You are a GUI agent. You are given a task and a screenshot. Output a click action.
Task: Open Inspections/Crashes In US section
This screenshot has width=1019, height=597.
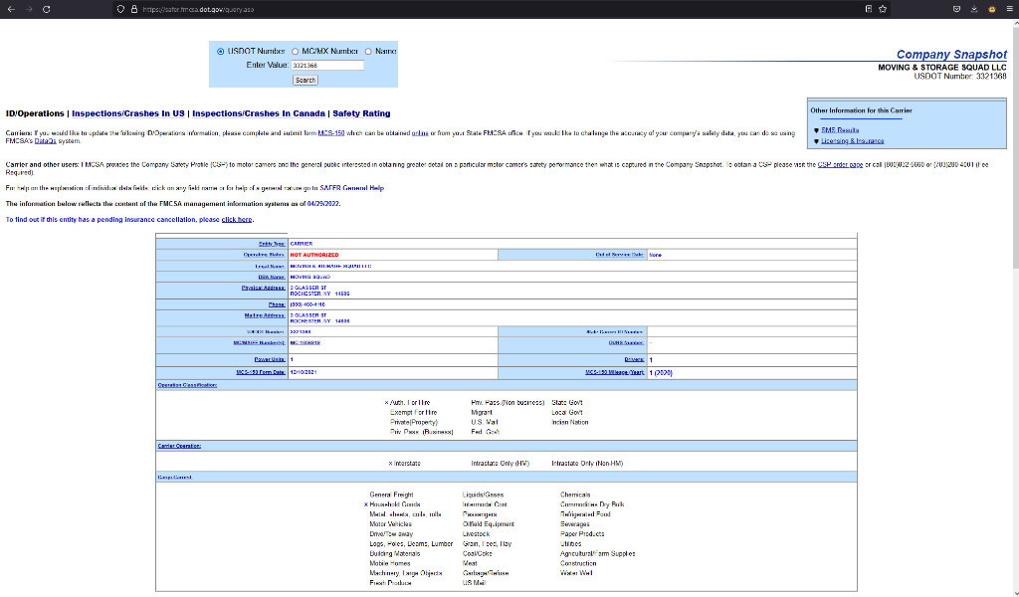coord(128,113)
